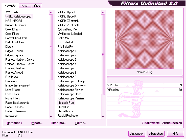Open Filter Info...

tap(58, 123)
